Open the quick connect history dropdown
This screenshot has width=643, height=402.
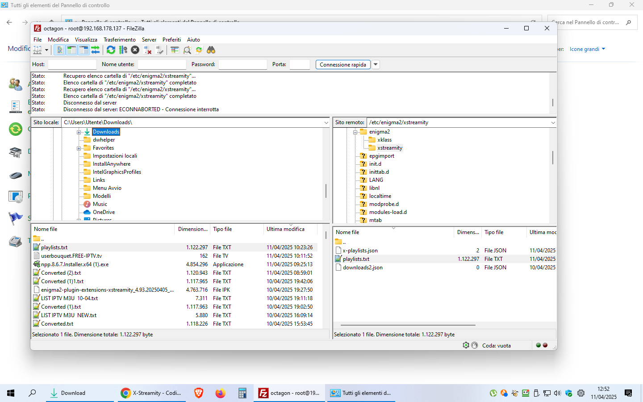pyautogui.click(x=376, y=64)
